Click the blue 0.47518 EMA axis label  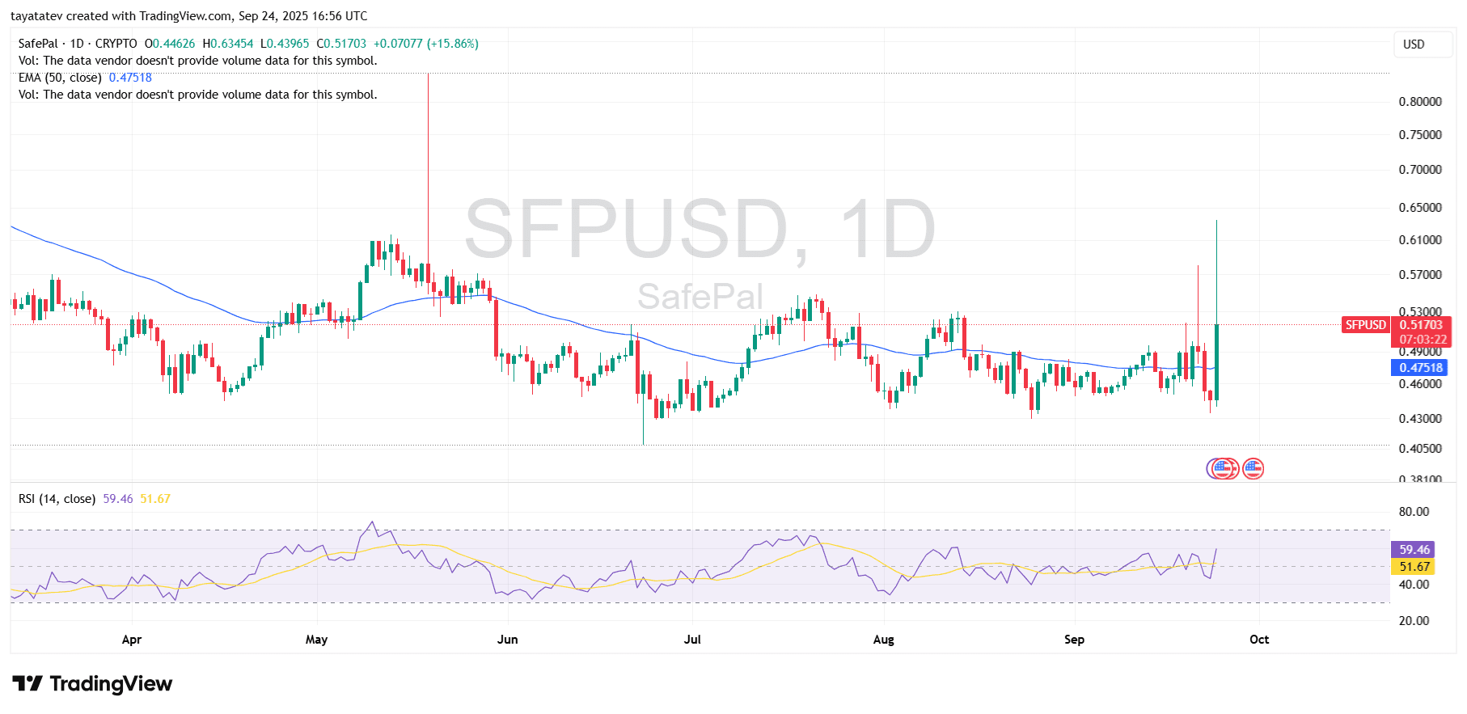tap(1421, 367)
